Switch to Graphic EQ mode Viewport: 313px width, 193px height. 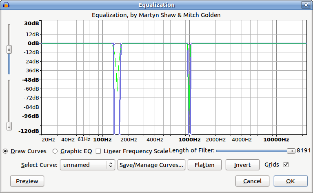(x=55, y=151)
